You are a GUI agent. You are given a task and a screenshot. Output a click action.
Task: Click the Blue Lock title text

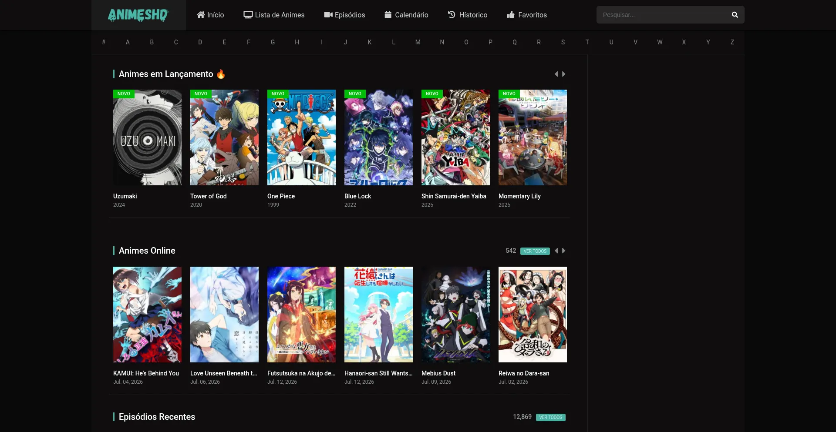point(357,196)
